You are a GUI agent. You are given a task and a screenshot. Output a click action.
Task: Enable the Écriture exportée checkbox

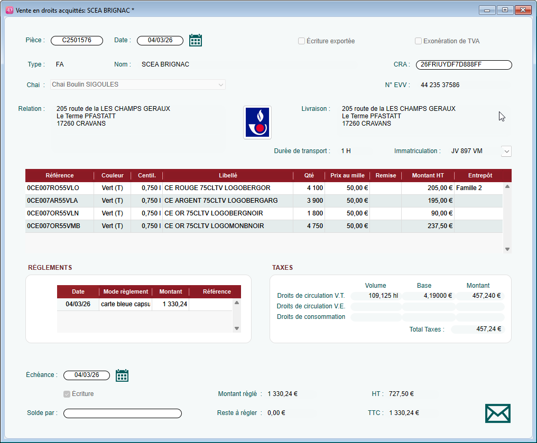pyautogui.click(x=301, y=41)
